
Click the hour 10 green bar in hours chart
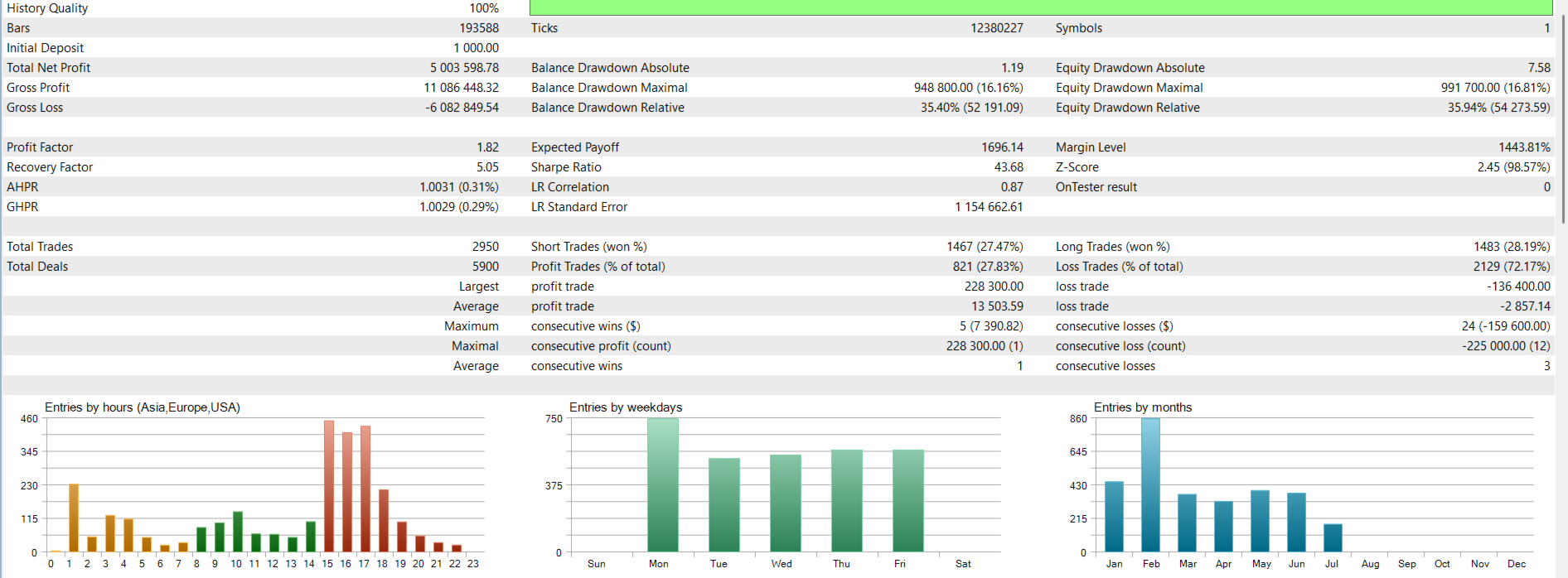(238, 532)
